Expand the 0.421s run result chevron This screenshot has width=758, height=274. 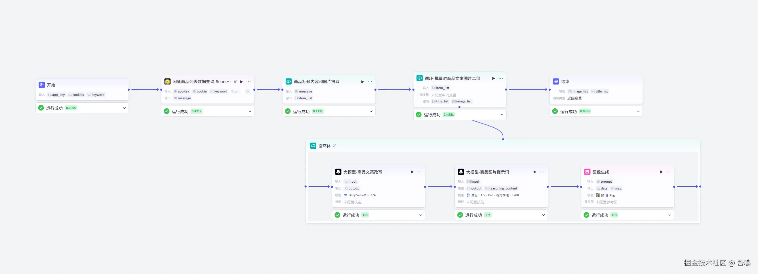pyautogui.click(x=250, y=111)
